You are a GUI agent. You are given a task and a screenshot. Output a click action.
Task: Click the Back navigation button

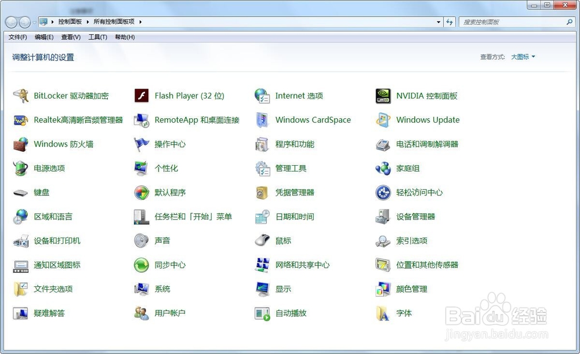point(12,23)
